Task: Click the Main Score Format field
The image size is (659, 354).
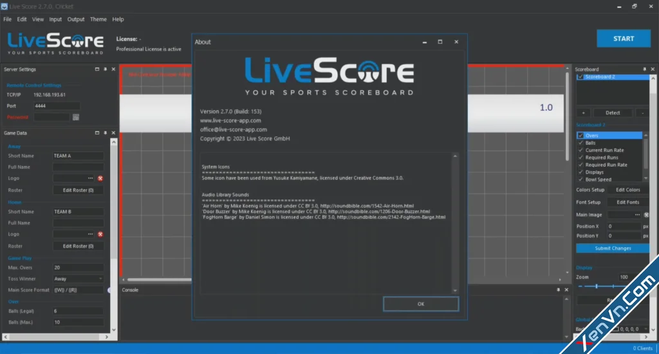Action: click(x=78, y=290)
